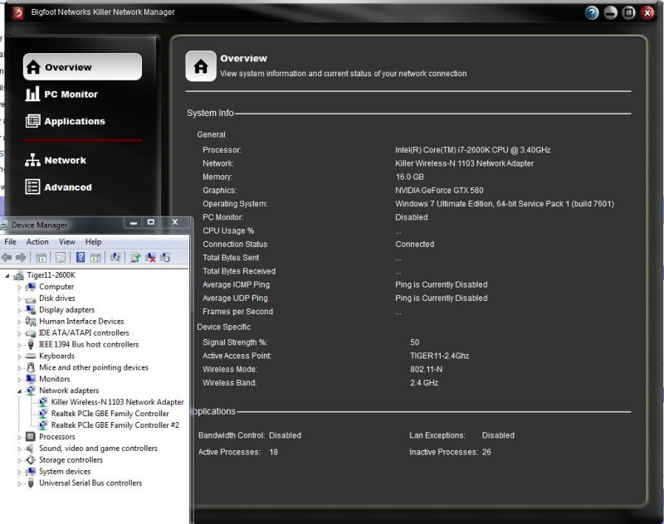Expand the Disk drives category
The image size is (664, 524).
(19, 298)
